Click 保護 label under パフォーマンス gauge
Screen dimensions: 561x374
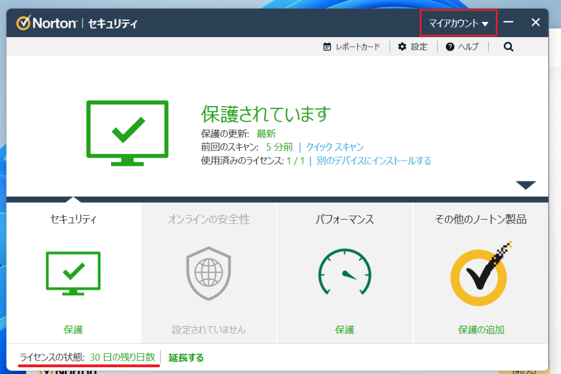[344, 330]
